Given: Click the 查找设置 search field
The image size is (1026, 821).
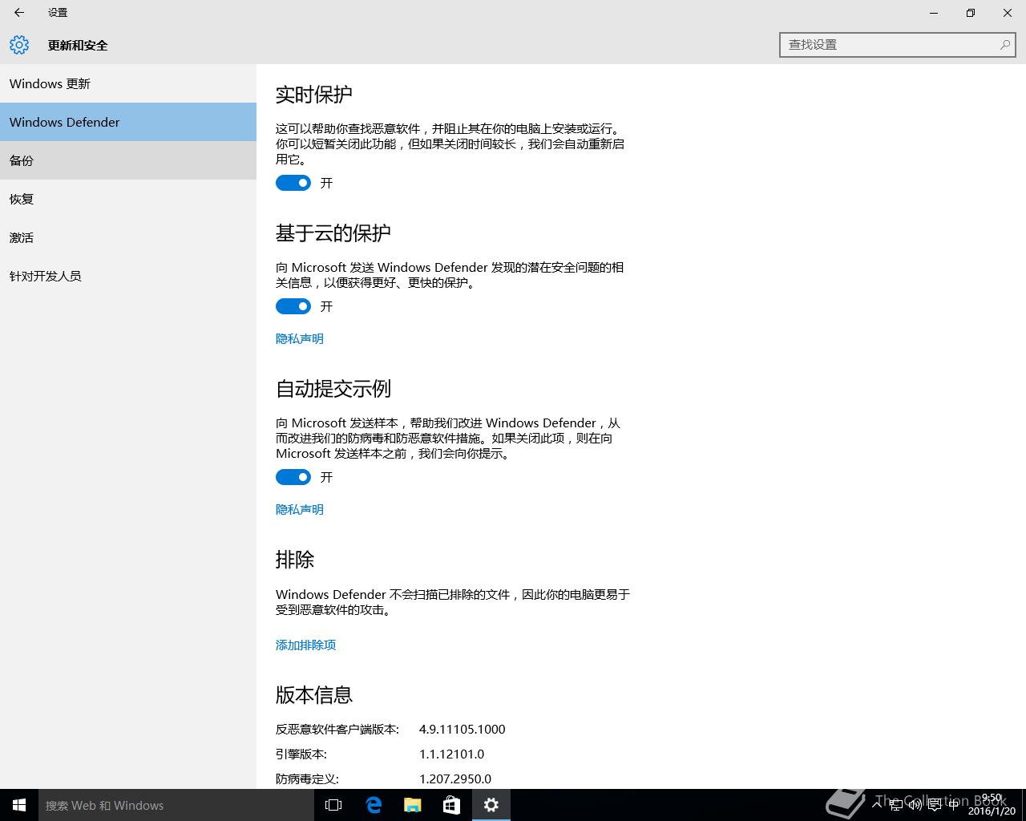Looking at the screenshot, I should pos(898,45).
